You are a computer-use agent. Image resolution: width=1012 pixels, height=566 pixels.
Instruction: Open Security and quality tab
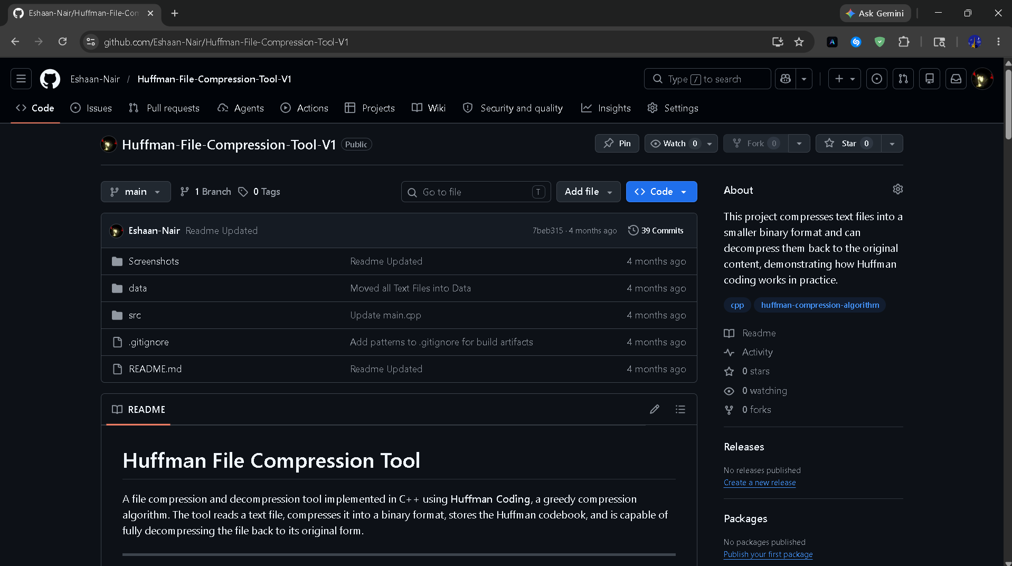pos(513,108)
